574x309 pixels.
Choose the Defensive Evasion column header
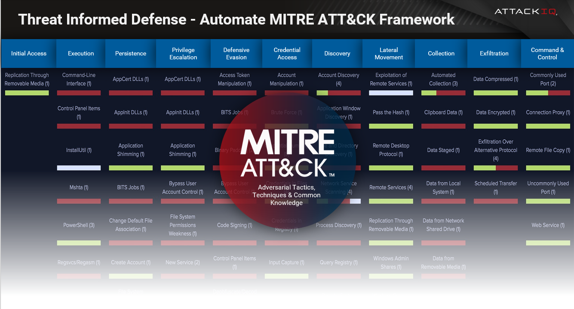coord(236,53)
